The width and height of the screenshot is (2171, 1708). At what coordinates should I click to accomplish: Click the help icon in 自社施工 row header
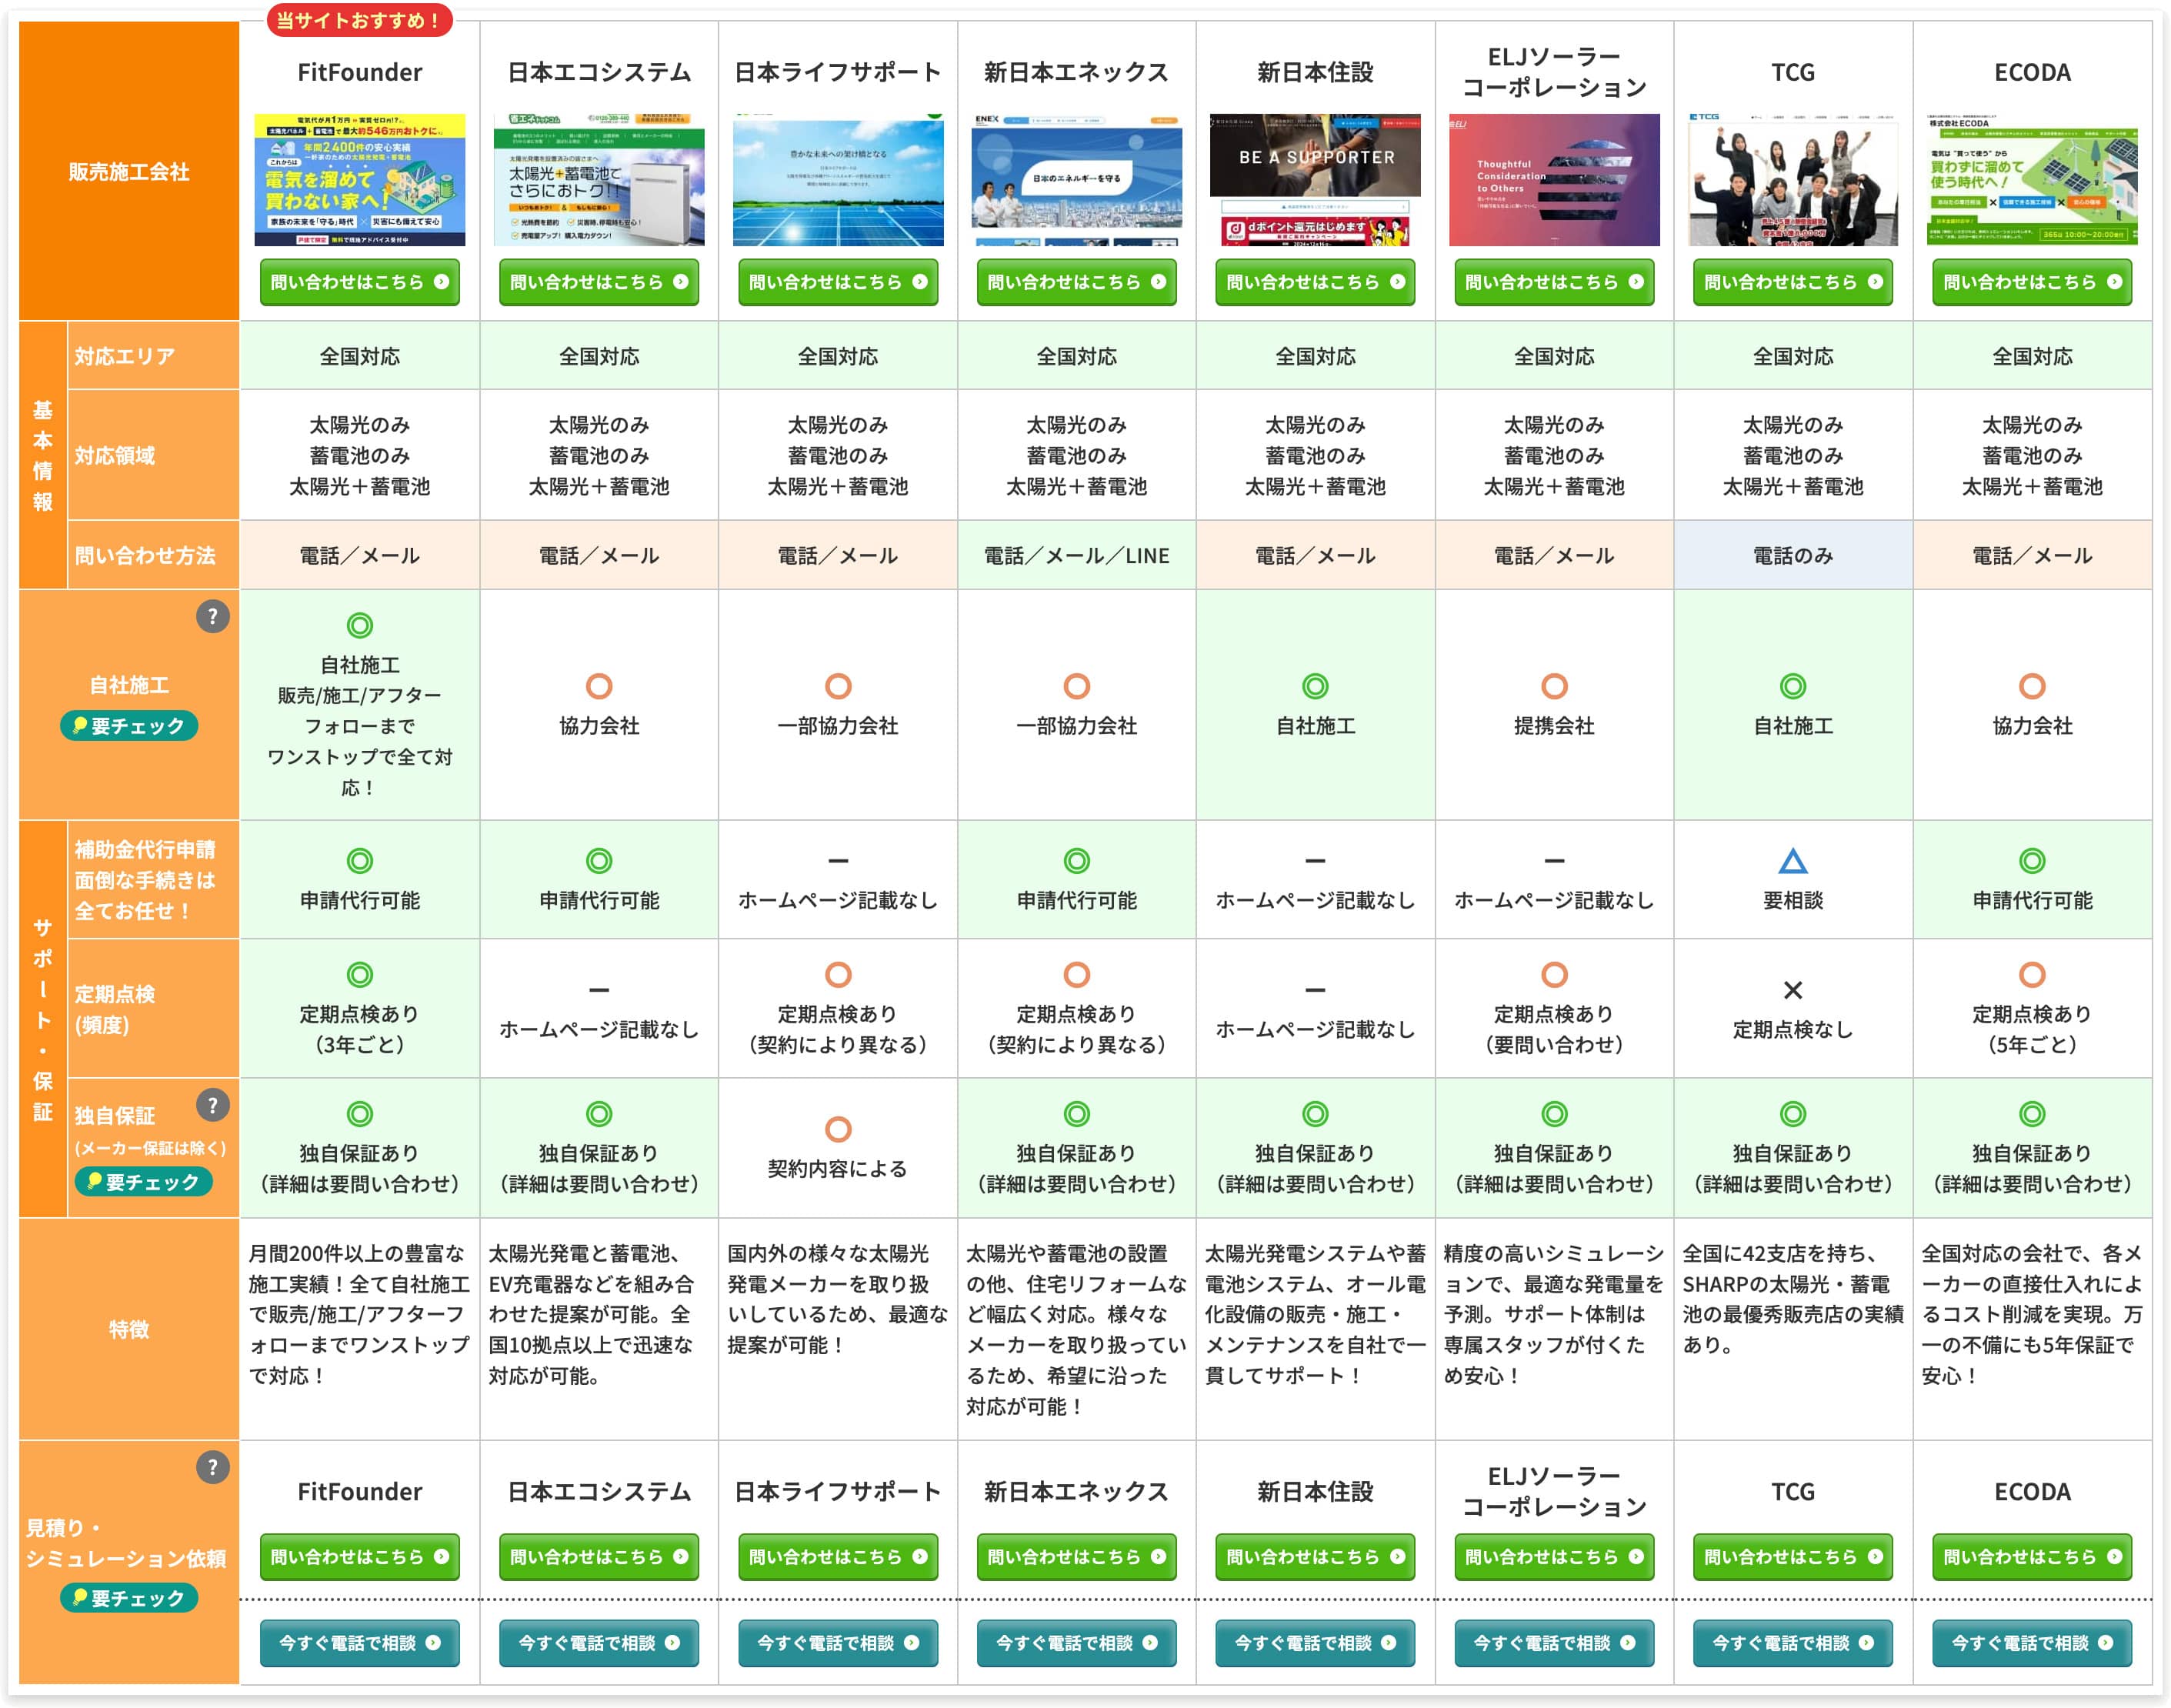click(212, 616)
